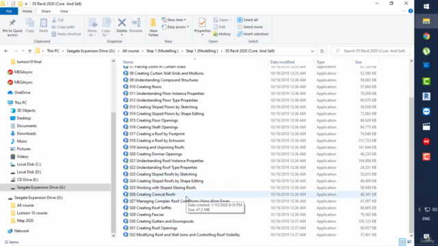Click Paste shortcut option
This screenshot has width=438, height=246.
(x=66, y=34)
